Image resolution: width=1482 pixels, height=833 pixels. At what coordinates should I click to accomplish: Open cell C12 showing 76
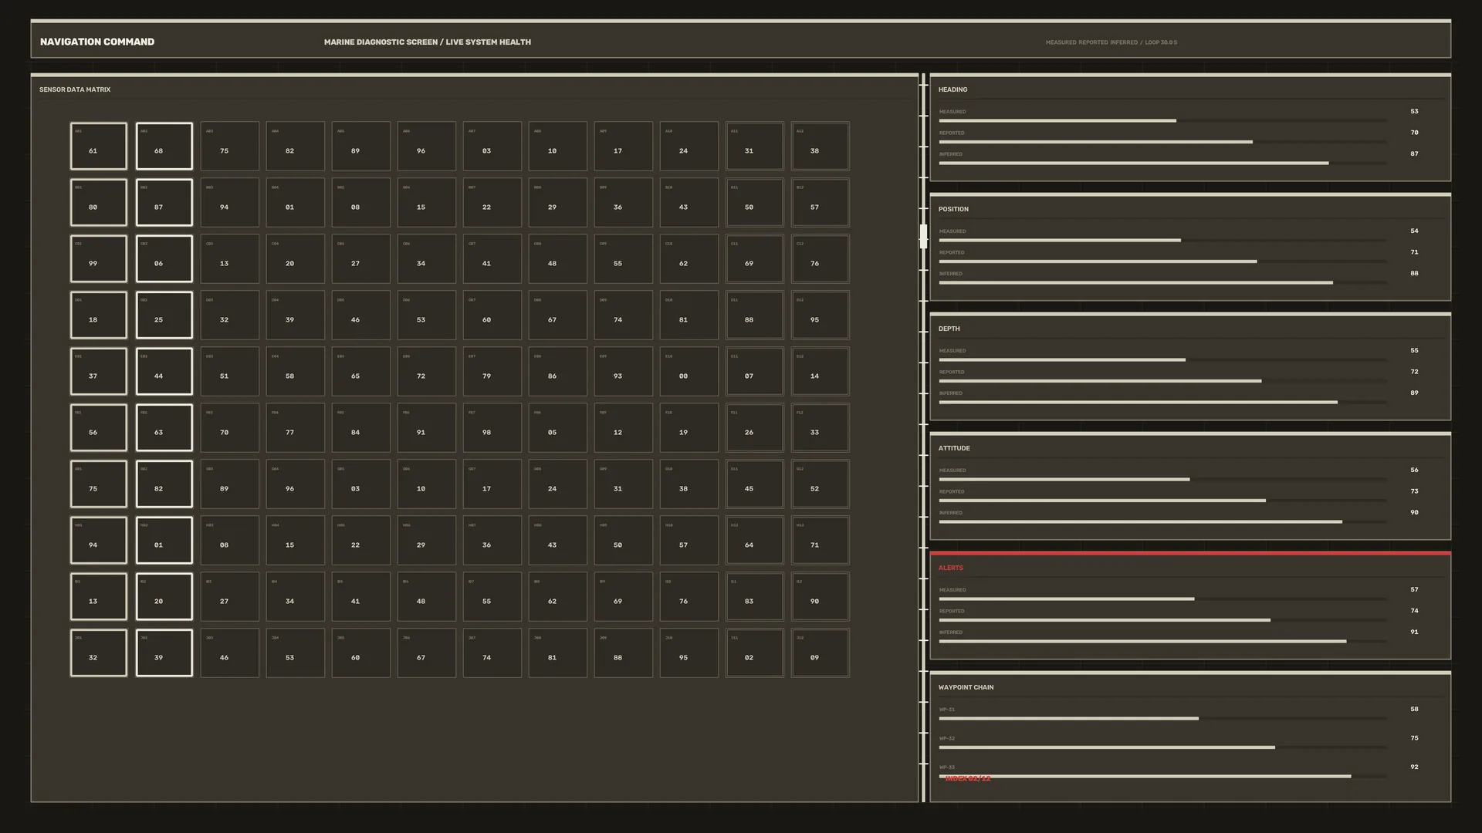point(820,258)
